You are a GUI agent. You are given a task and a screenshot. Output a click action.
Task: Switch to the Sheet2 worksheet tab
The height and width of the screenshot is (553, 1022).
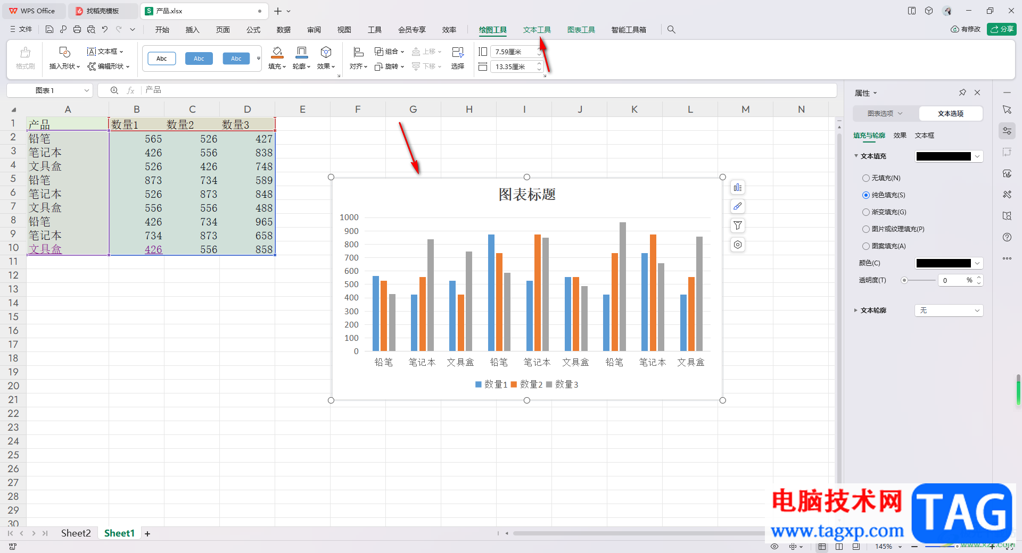tap(76, 533)
